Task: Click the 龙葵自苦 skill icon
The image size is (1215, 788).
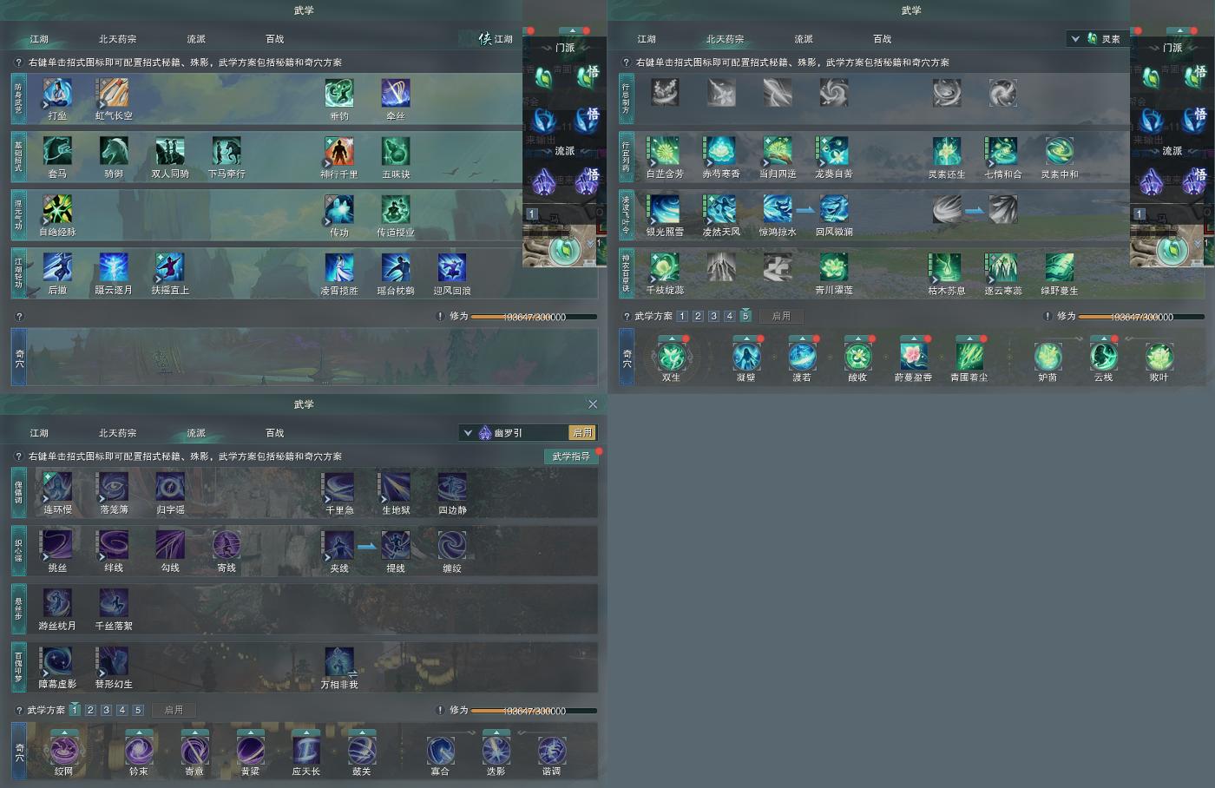Action: pyautogui.click(x=834, y=151)
